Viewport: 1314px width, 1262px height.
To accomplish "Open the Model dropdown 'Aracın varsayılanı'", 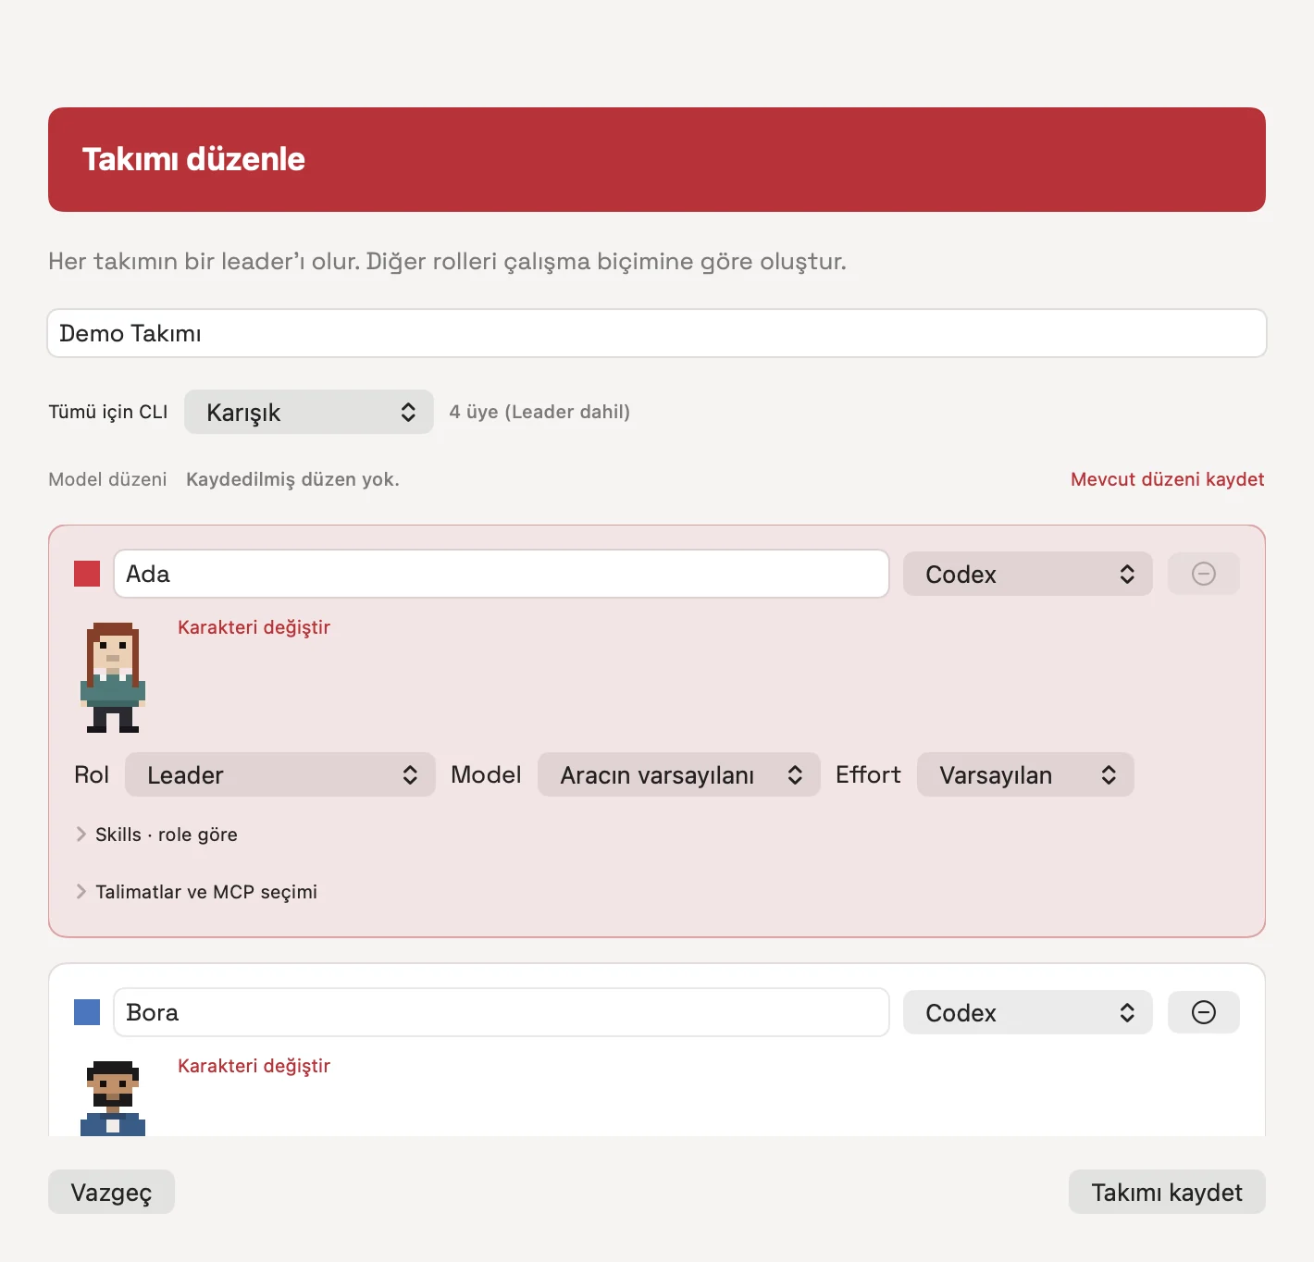I will pyautogui.click(x=679, y=774).
